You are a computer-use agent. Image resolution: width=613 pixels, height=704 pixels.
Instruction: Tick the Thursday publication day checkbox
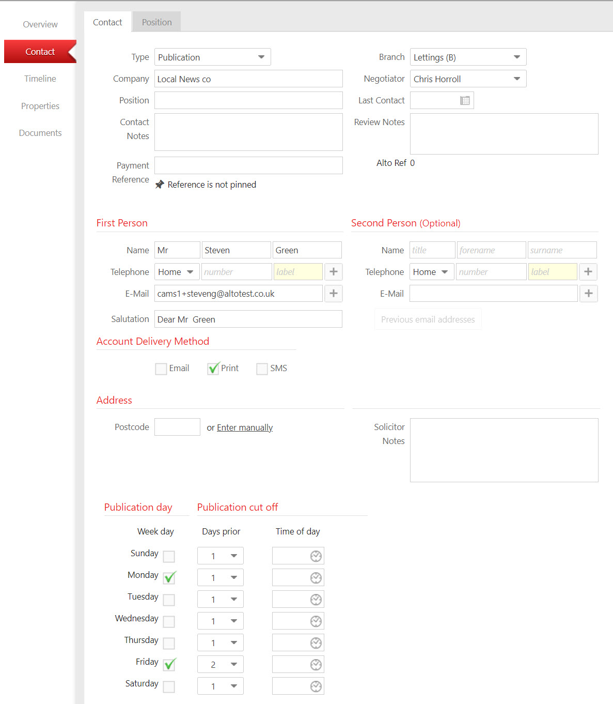169,644
